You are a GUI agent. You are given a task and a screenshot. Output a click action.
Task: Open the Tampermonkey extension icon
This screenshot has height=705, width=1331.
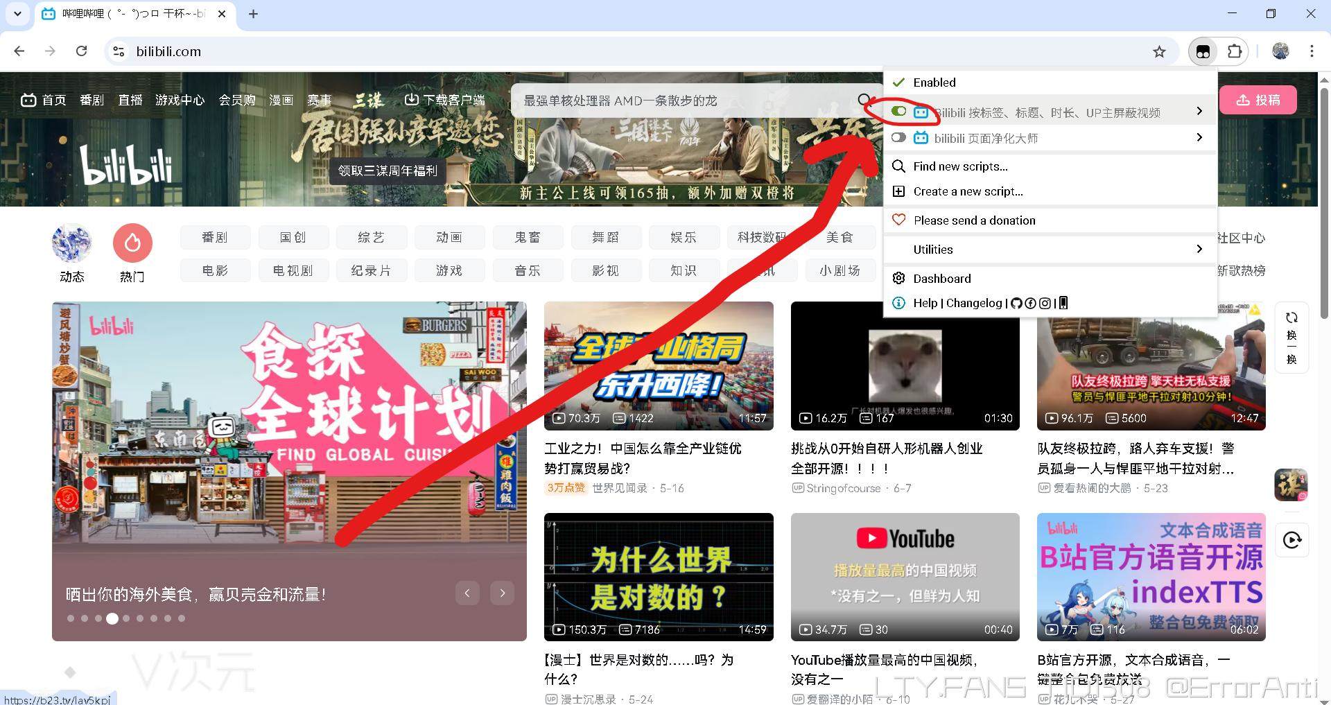click(1203, 51)
